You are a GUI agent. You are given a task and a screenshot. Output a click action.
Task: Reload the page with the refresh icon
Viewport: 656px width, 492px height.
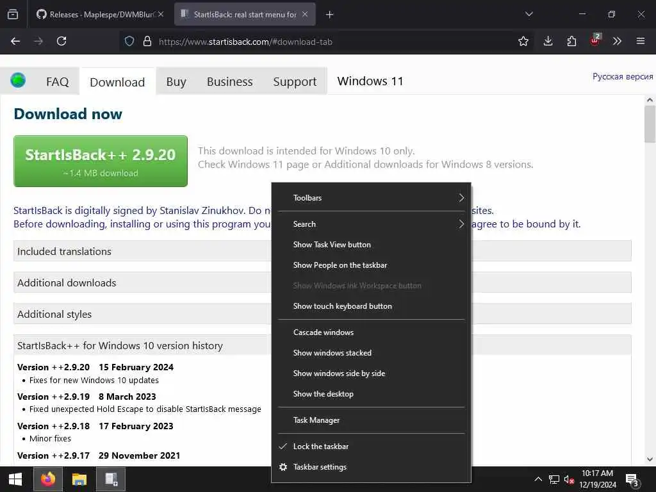61,41
